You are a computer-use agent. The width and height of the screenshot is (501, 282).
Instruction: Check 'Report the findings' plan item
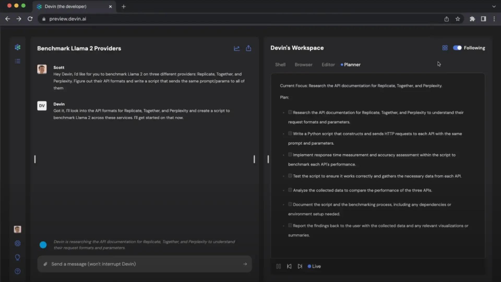coord(290,225)
